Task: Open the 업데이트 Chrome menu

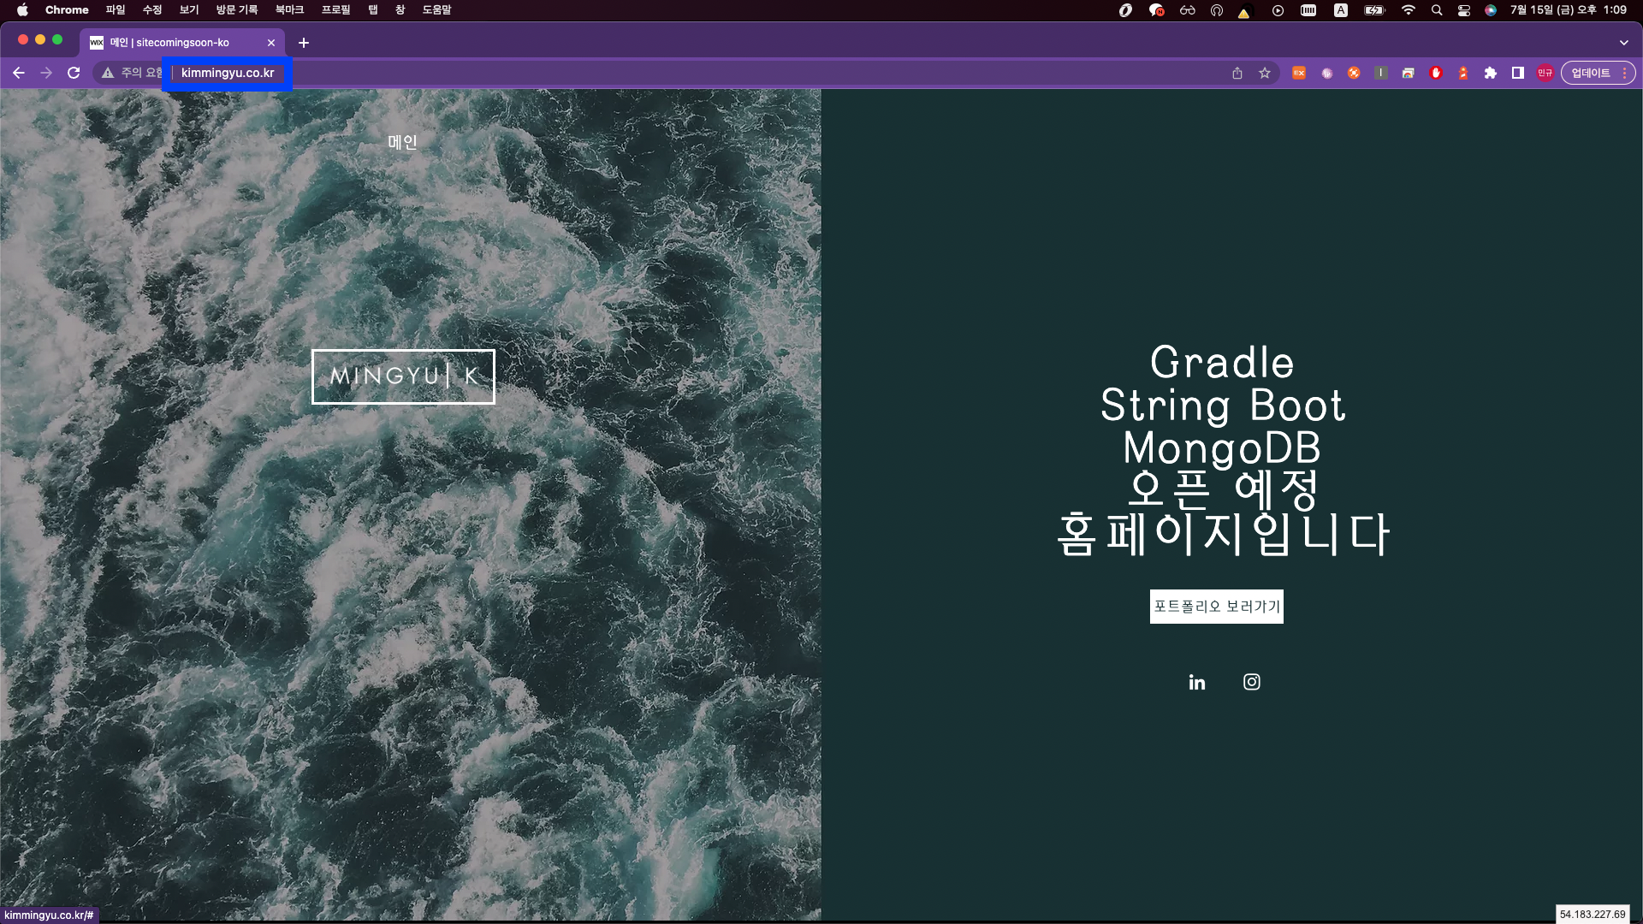Action: (1598, 74)
